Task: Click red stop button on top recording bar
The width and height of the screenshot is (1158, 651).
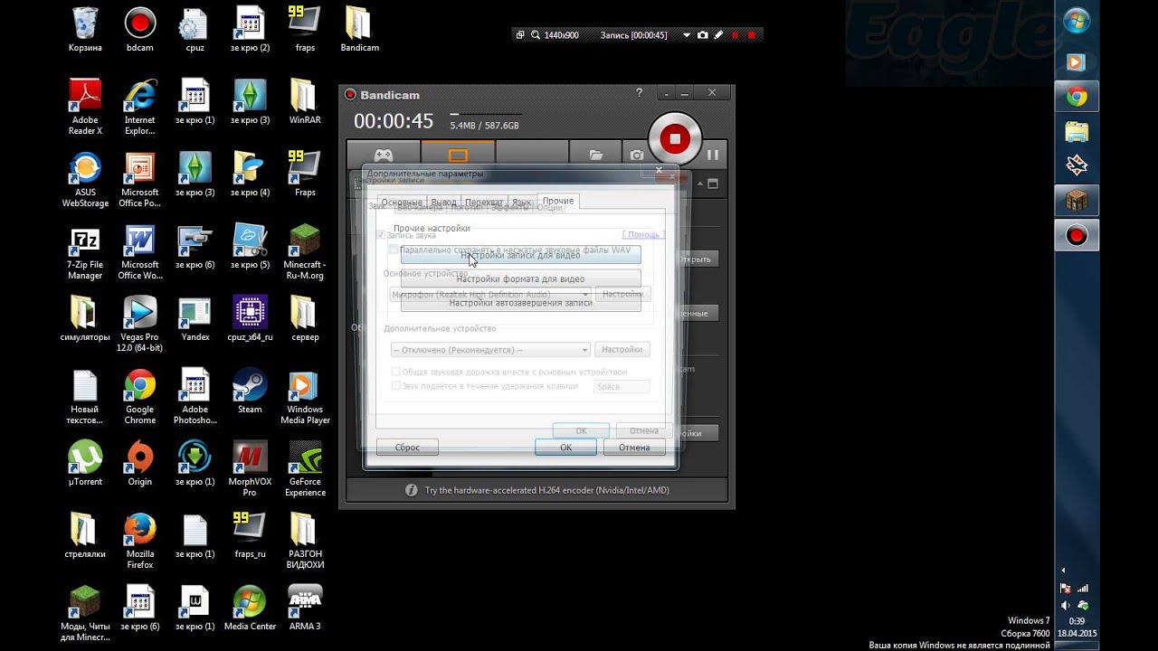Action: coord(752,35)
